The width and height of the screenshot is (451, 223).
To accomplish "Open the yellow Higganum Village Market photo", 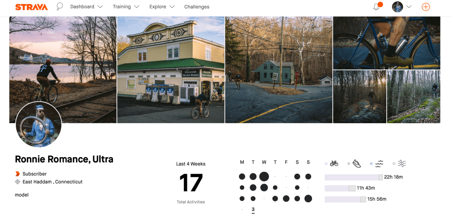I will [x=171, y=70].
